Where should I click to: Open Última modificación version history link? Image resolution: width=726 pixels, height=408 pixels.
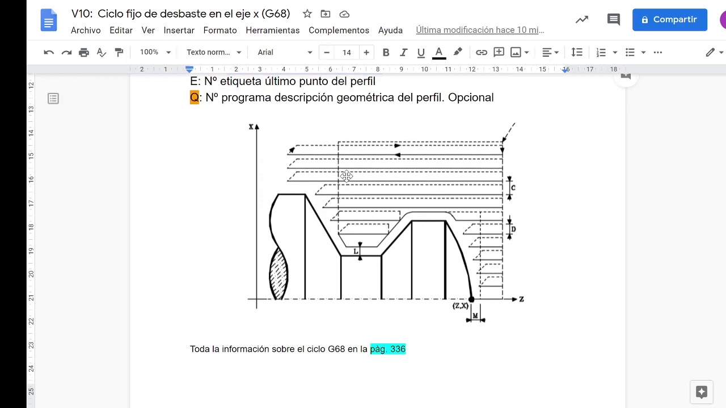click(x=480, y=30)
